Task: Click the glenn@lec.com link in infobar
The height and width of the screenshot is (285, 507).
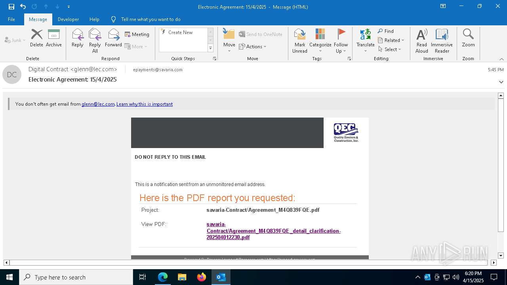Action: click(98, 104)
